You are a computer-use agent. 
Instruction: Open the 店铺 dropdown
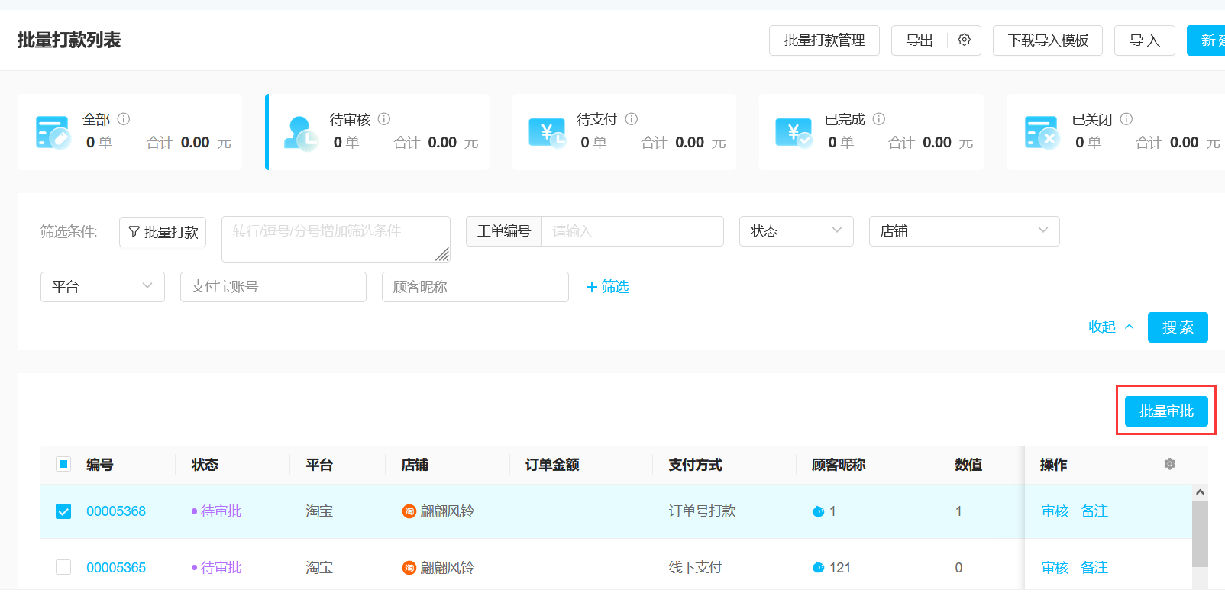click(965, 231)
